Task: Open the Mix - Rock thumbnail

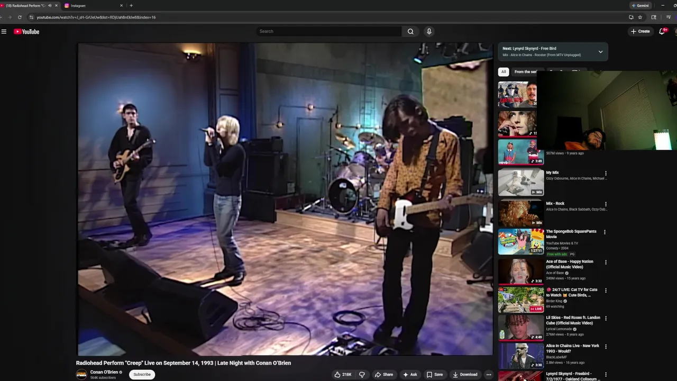Action: point(521,213)
